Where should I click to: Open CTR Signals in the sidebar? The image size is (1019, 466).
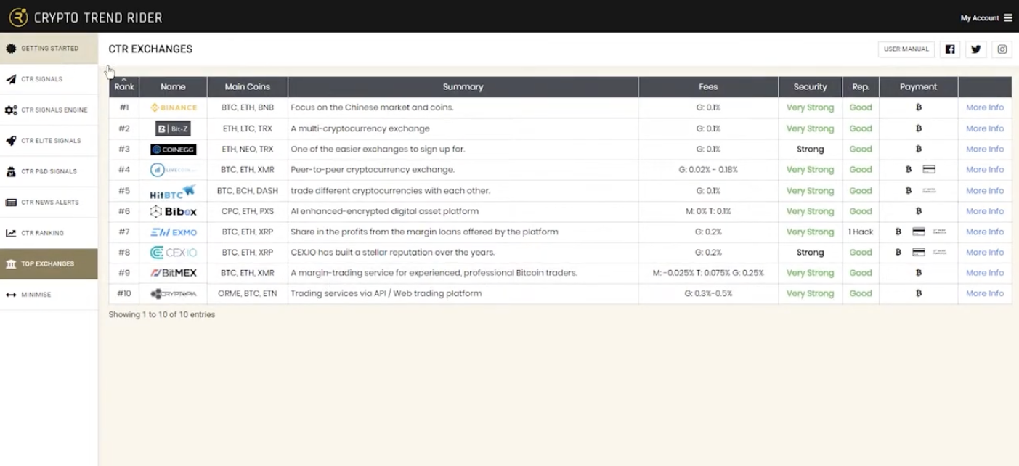tap(49, 79)
